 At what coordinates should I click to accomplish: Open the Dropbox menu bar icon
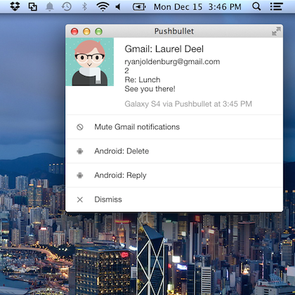point(15,6)
